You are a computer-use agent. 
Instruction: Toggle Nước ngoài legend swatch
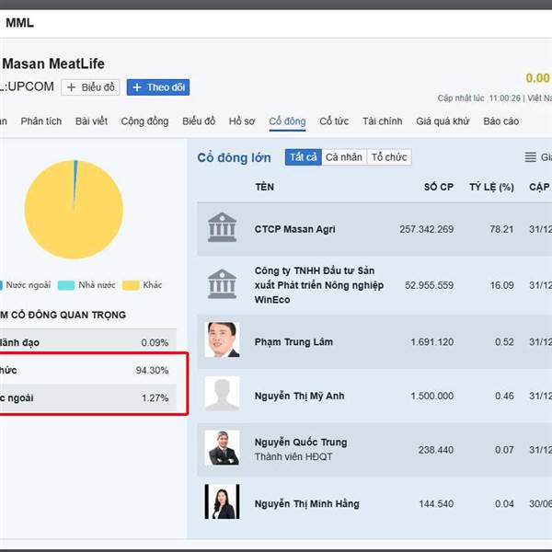(x=1, y=285)
